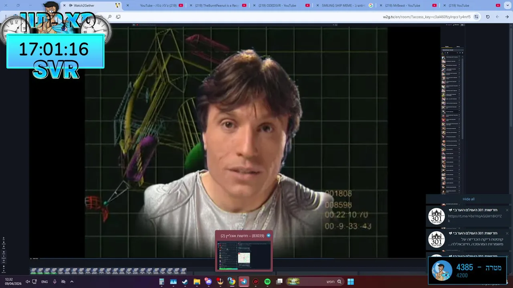Image resolution: width=513 pixels, height=288 pixels.
Task: Open the tab search dropdown chevron
Action: tap(508, 5)
